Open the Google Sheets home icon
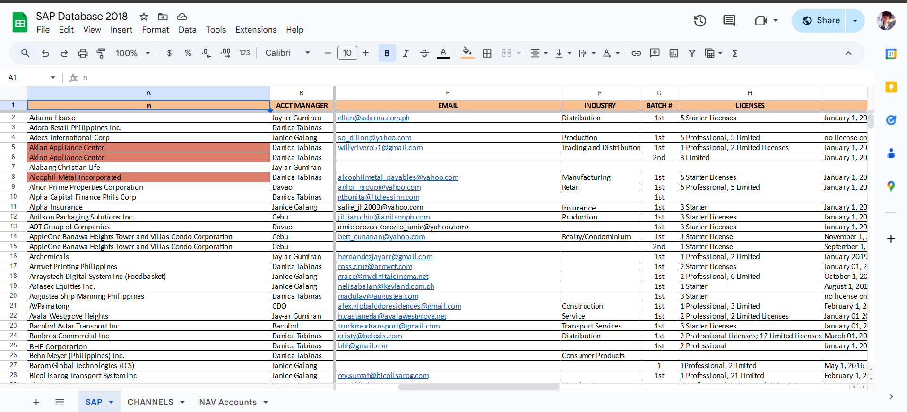This screenshot has width=907, height=412. [x=20, y=22]
